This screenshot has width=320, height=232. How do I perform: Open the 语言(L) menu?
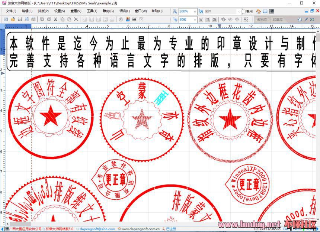[125, 11]
